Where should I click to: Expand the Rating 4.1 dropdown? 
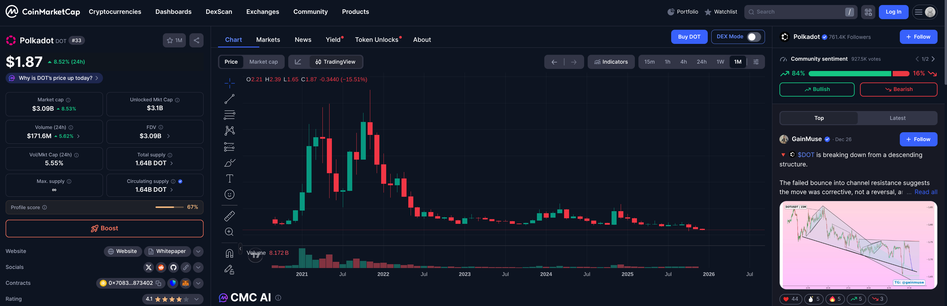click(x=196, y=300)
